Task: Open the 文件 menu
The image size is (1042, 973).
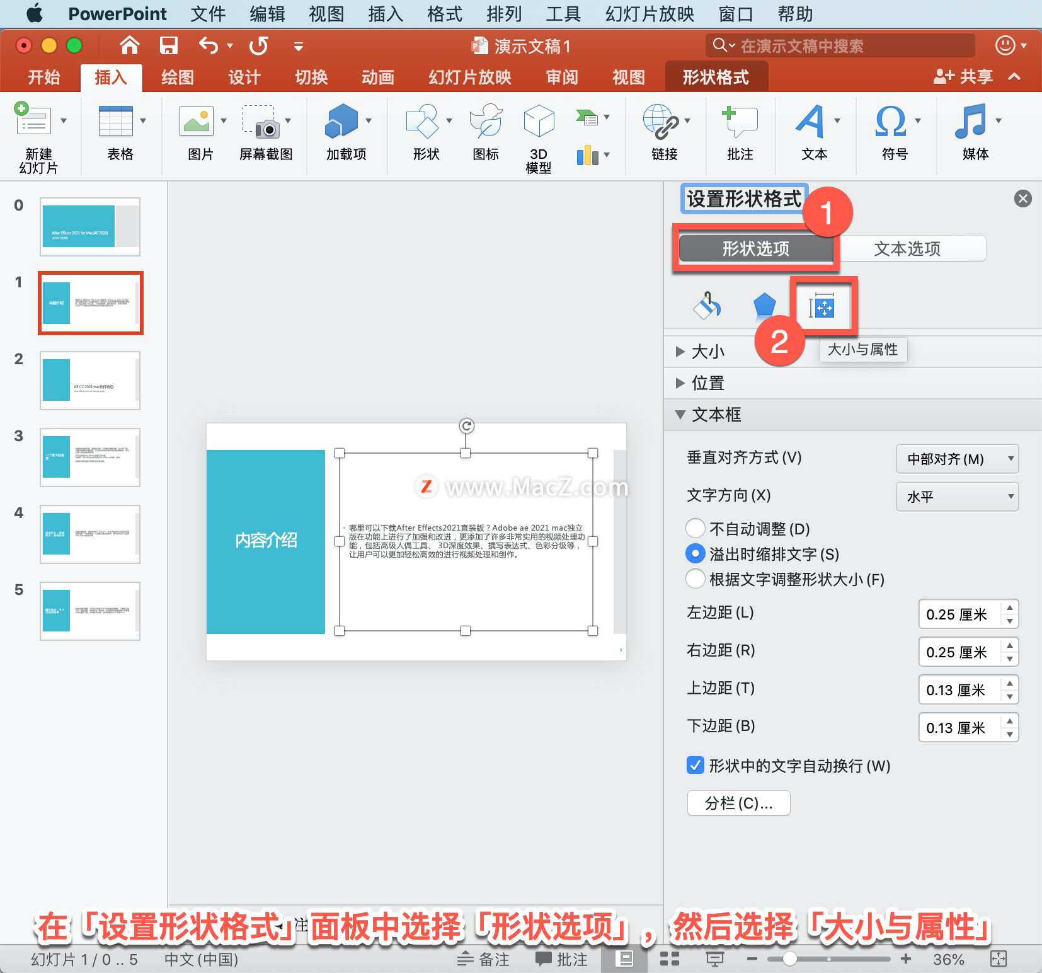Action: click(x=208, y=14)
